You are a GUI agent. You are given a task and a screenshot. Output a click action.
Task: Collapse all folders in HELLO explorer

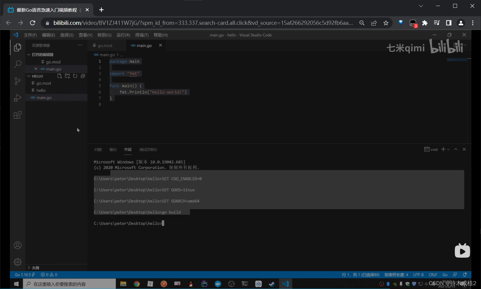tap(83, 76)
